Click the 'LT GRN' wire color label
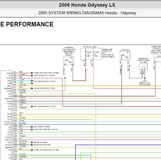Screen dimensions: 161x160 click(x=22, y=154)
